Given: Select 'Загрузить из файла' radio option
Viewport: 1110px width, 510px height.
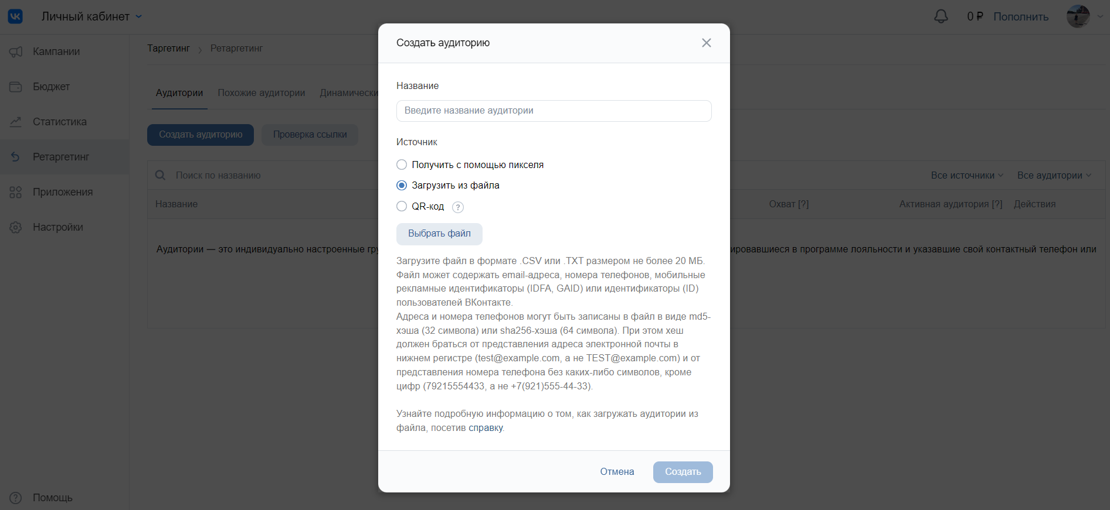Looking at the screenshot, I should pos(402,185).
